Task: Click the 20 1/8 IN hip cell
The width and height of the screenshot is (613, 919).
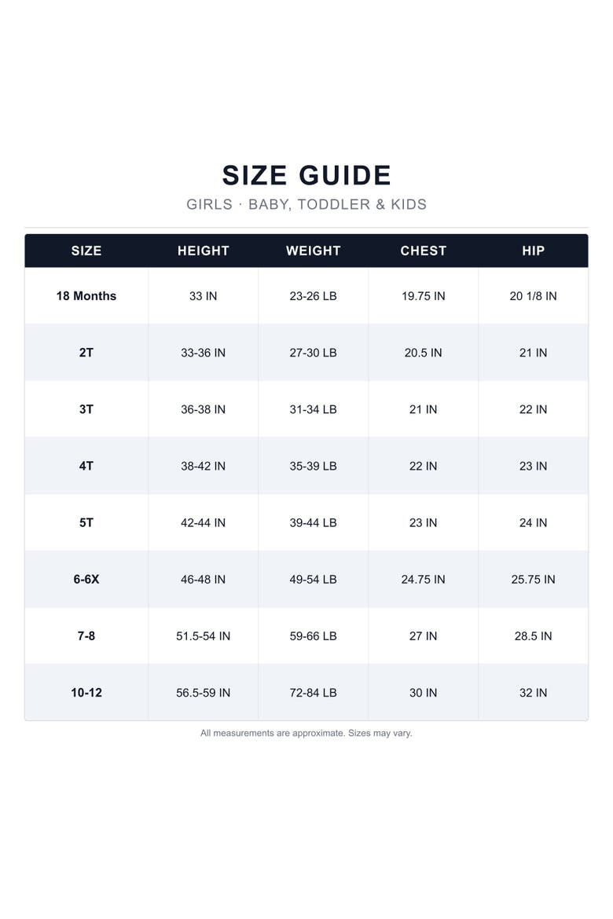Action: tap(533, 296)
